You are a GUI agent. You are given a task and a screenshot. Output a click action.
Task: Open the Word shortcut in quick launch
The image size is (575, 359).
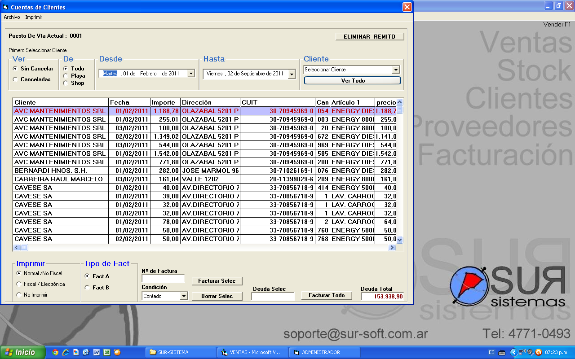click(x=96, y=352)
